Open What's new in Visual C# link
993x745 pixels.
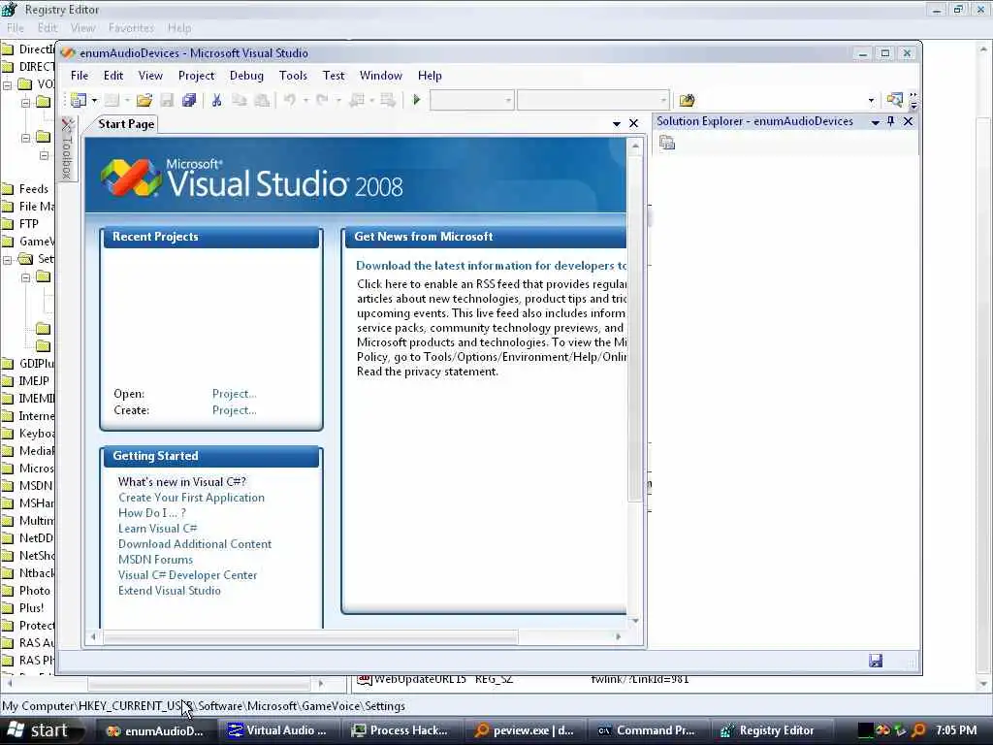coord(181,481)
